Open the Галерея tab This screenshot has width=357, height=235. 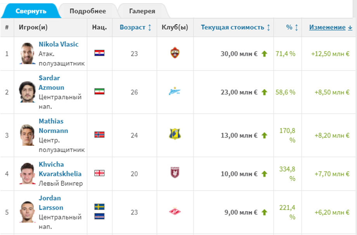[142, 11]
